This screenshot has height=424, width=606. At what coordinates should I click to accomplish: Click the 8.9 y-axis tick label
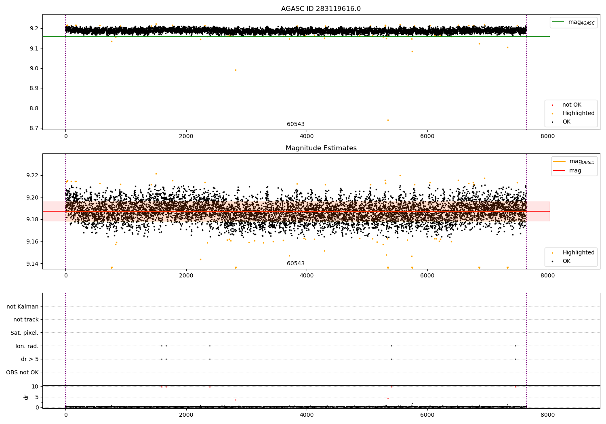pyautogui.click(x=34, y=88)
